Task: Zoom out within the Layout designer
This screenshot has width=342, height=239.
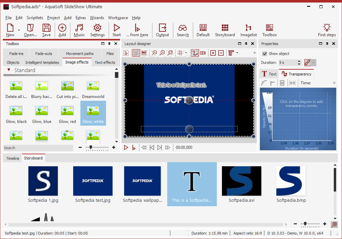Action: tap(162, 53)
